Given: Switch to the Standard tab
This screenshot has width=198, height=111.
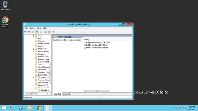Looking at the screenshot, I should (x=67, y=94).
